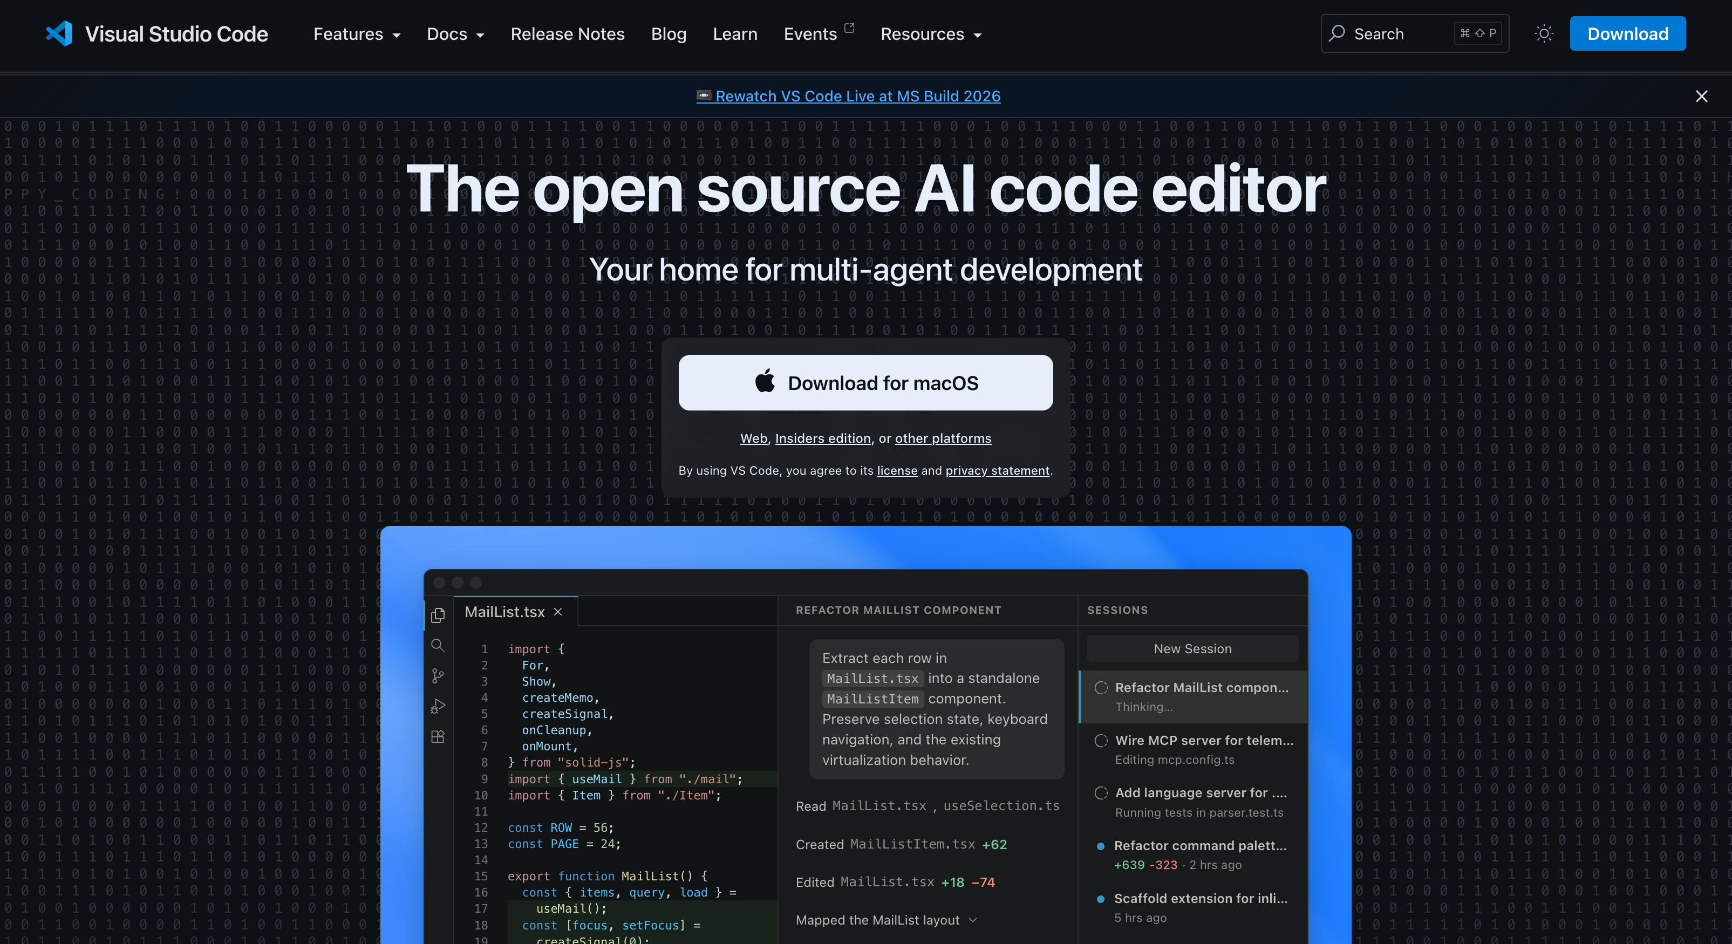Image resolution: width=1732 pixels, height=944 pixels.
Task: Click REFACTOR MAILLIST COMPONENT panel header
Action: (898, 610)
